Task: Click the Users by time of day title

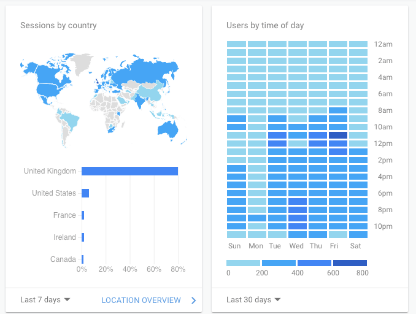Action: [x=265, y=26]
